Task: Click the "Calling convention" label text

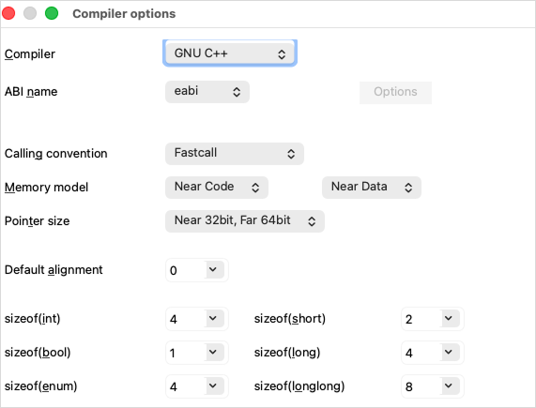Action: coord(55,154)
